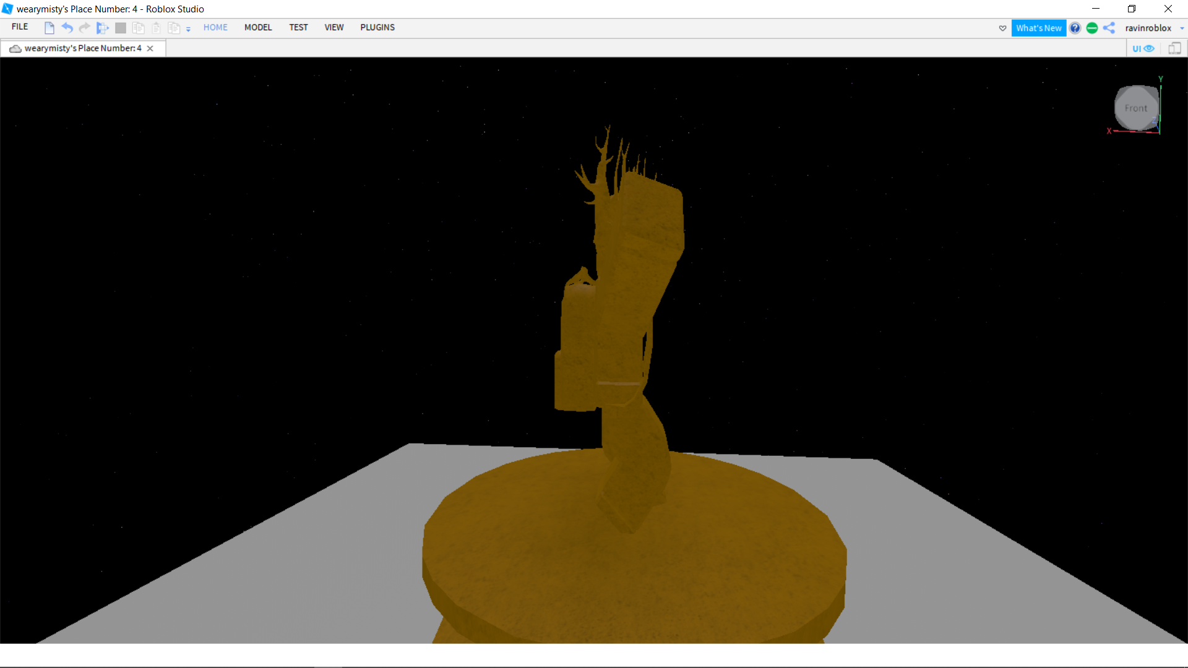Open Roblox Studio Help with the question mark icon

pos(1075,28)
